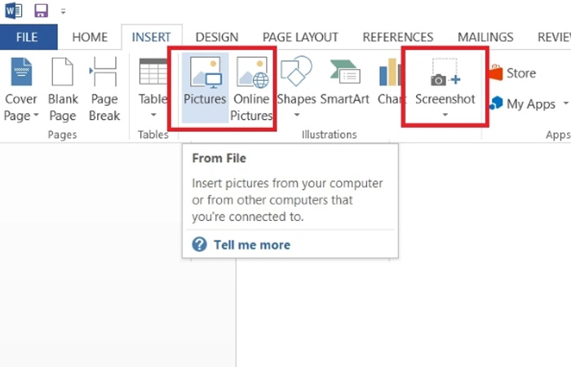Open the REFERENCES tab

398,38
